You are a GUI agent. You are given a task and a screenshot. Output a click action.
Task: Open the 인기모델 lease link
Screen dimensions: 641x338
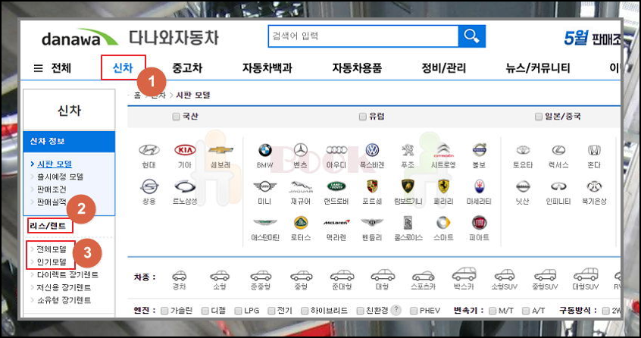click(52, 262)
